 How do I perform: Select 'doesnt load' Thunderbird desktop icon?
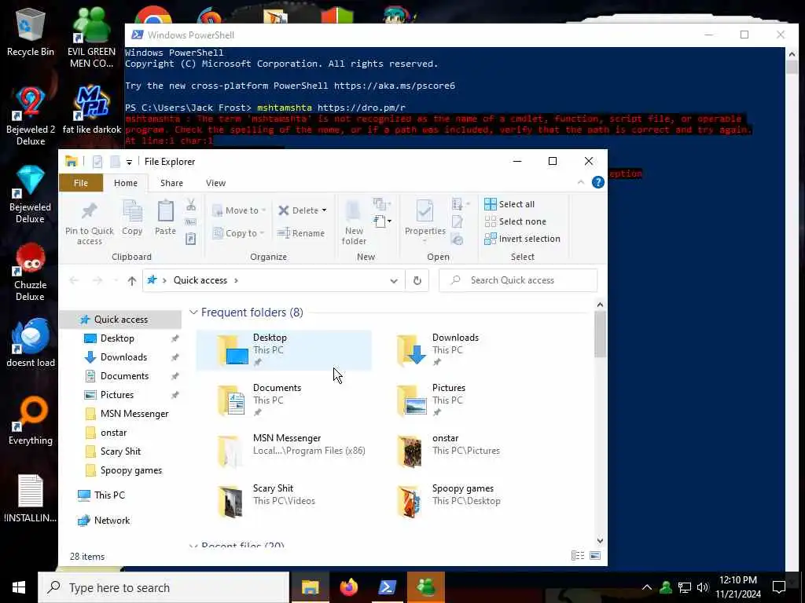pos(31,342)
